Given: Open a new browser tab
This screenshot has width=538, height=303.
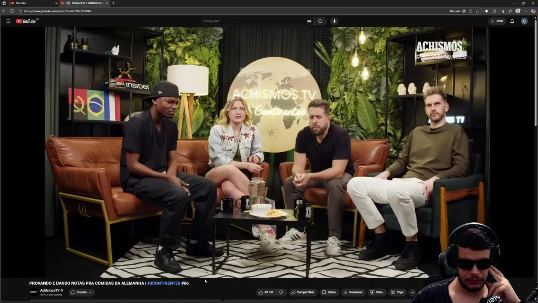Looking at the screenshot, I should [x=113, y=3].
